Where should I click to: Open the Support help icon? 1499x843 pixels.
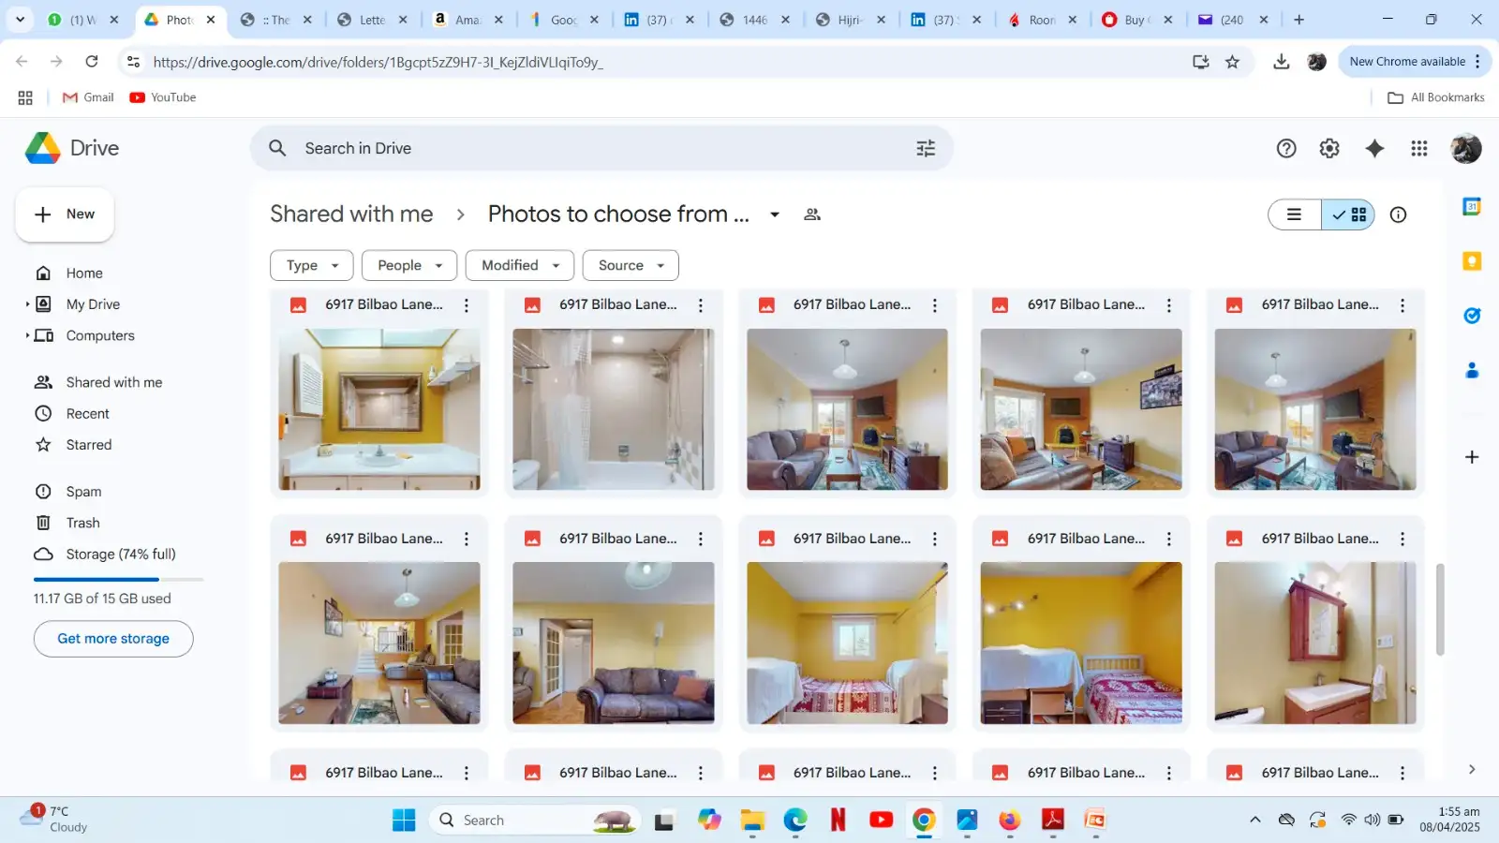pyautogui.click(x=1286, y=148)
